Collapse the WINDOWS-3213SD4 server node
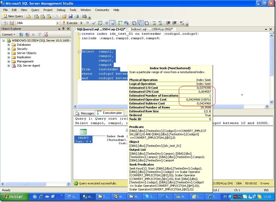The image size is (276, 202). 4,40
